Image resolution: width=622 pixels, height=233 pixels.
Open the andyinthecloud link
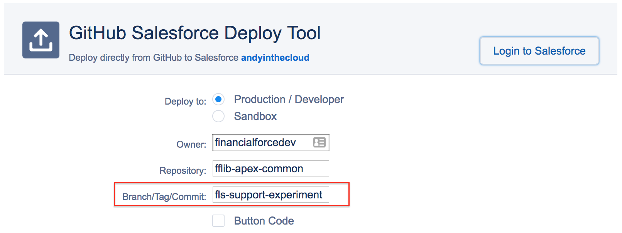(275, 58)
